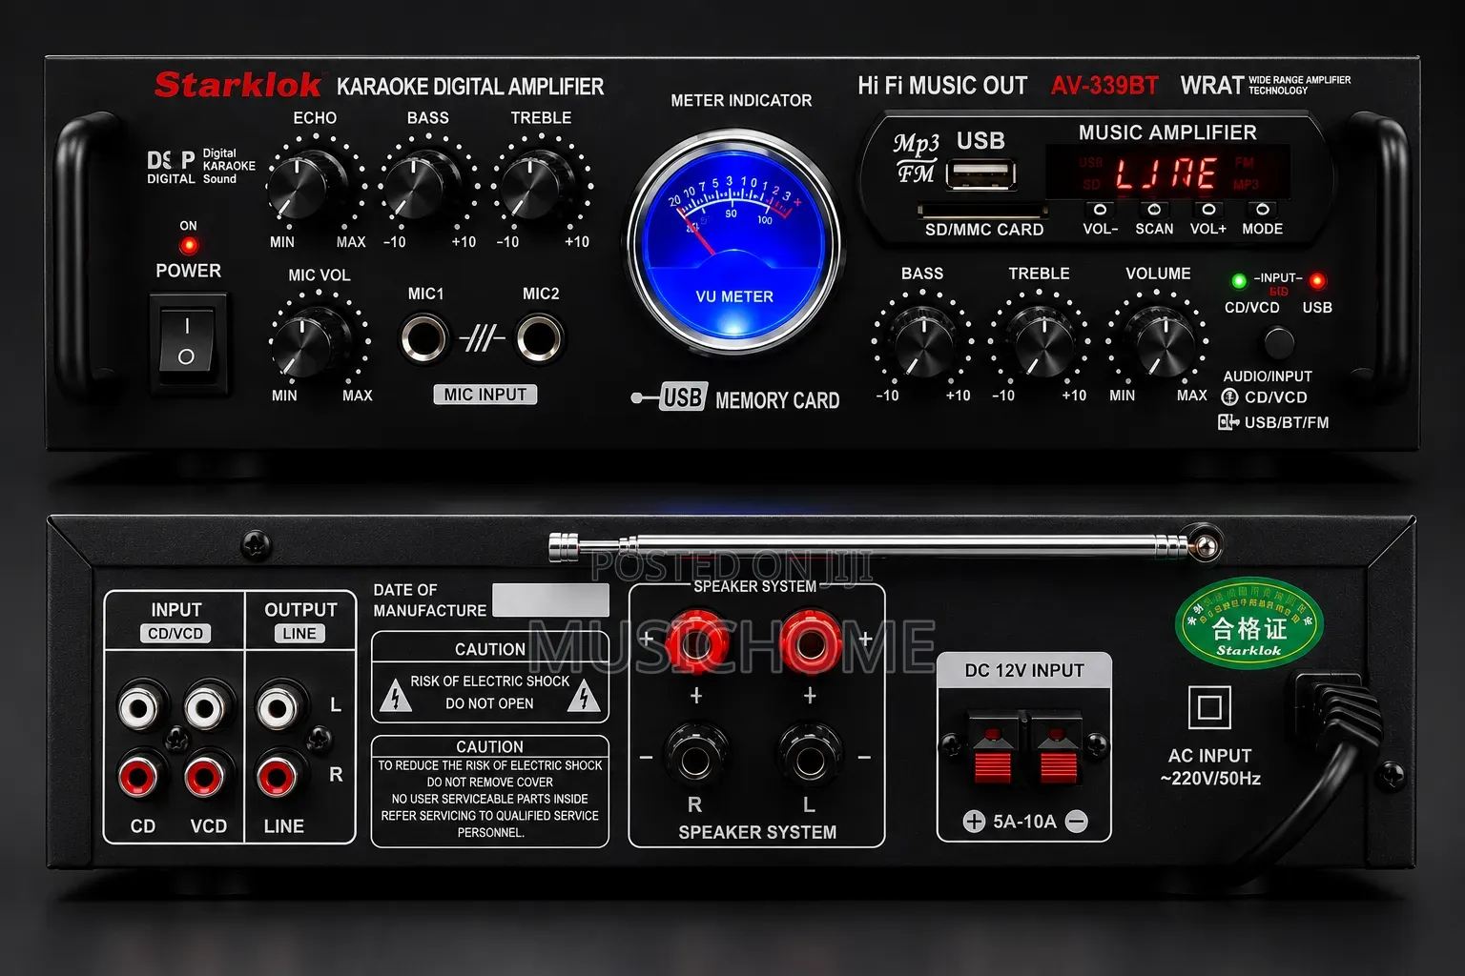The image size is (1465, 976).
Task: Click the black L- speaker terminal
Action: (810, 759)
